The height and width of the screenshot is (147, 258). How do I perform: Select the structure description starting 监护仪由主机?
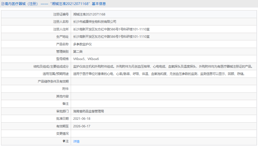click(163, 66)
